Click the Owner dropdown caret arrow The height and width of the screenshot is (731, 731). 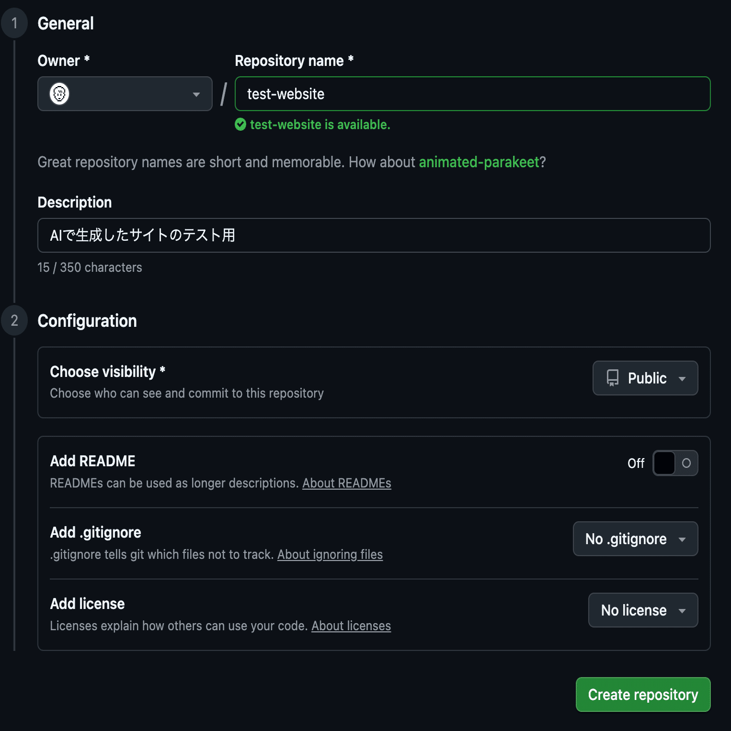(x=196, y=94)
